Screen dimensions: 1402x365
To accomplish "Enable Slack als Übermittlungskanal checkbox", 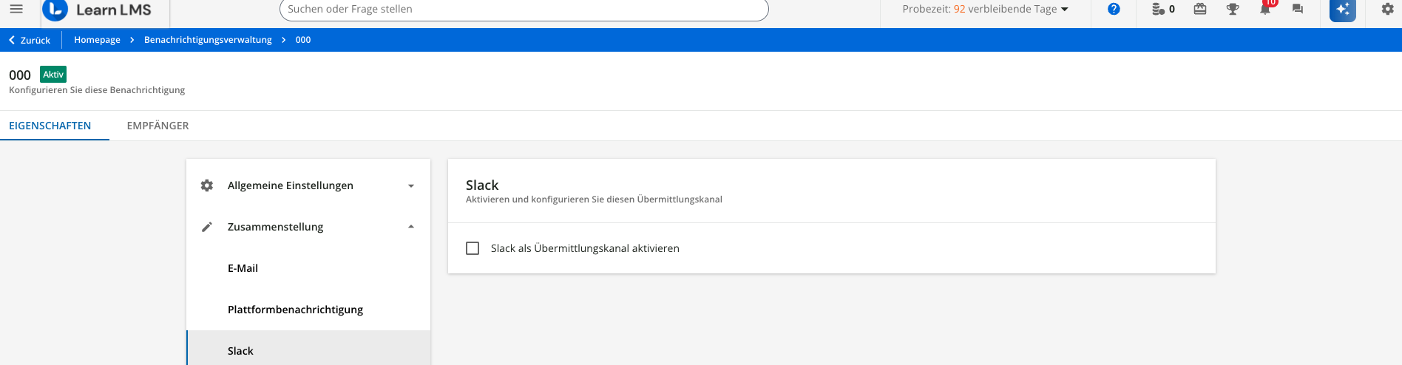I will tap(473, 248).
